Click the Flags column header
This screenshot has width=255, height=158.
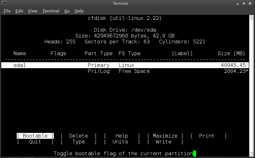coord(58,53)
